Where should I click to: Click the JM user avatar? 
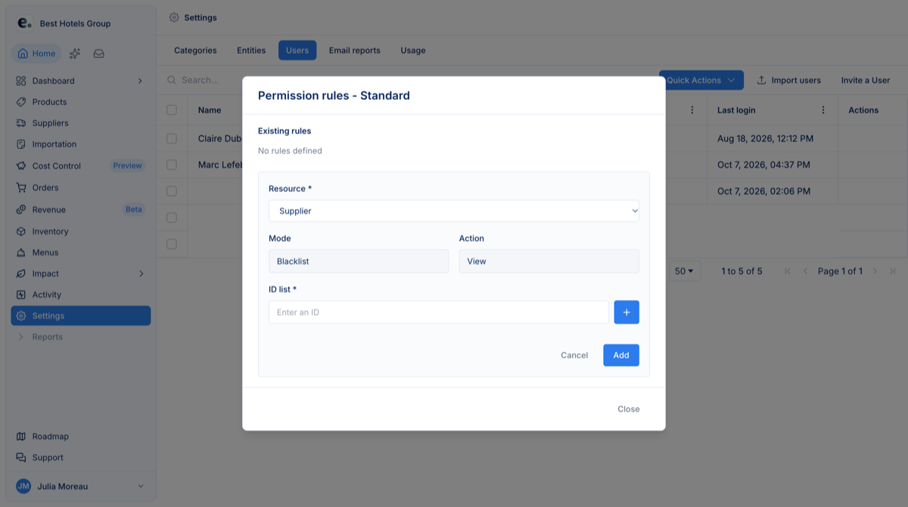[x=23, y=487]
